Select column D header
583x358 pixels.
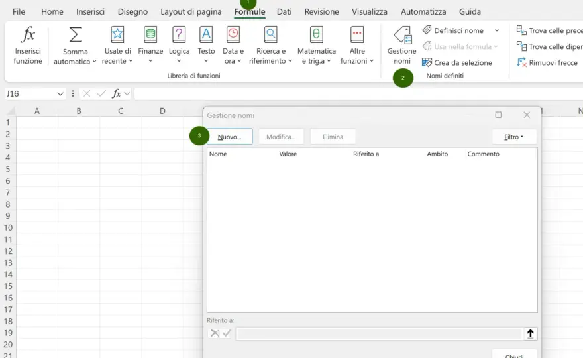tap(162, 111)
